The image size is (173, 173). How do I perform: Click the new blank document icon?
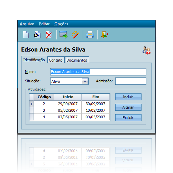[26, 35]
